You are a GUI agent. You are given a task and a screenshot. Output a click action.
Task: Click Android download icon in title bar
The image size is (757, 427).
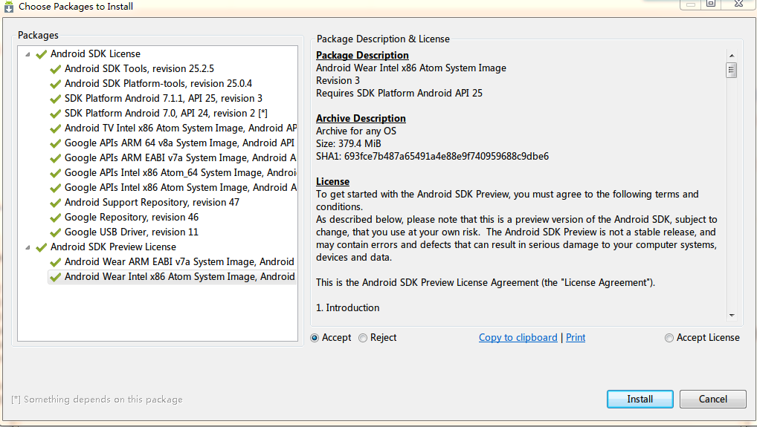(9, 7)
